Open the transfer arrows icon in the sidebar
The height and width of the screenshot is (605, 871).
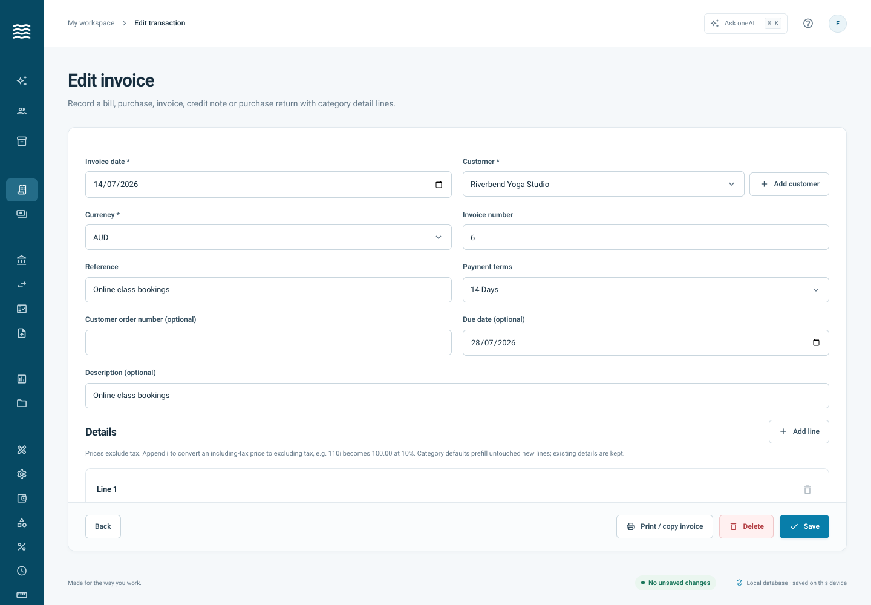click(x=22, y=284)
